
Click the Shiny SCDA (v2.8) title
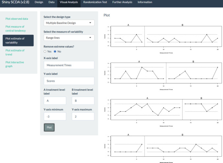point(15,2)
